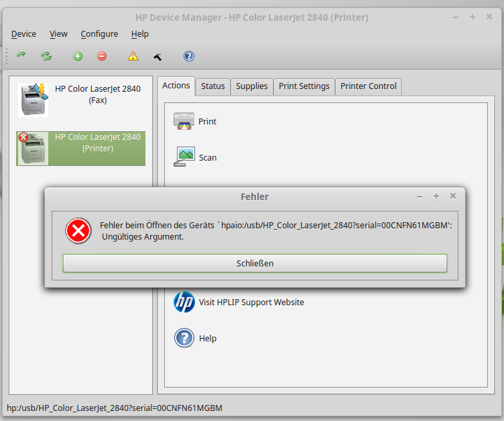Close the Fehler error dialog window
The image size is (504, 421).
click(453, 195)
